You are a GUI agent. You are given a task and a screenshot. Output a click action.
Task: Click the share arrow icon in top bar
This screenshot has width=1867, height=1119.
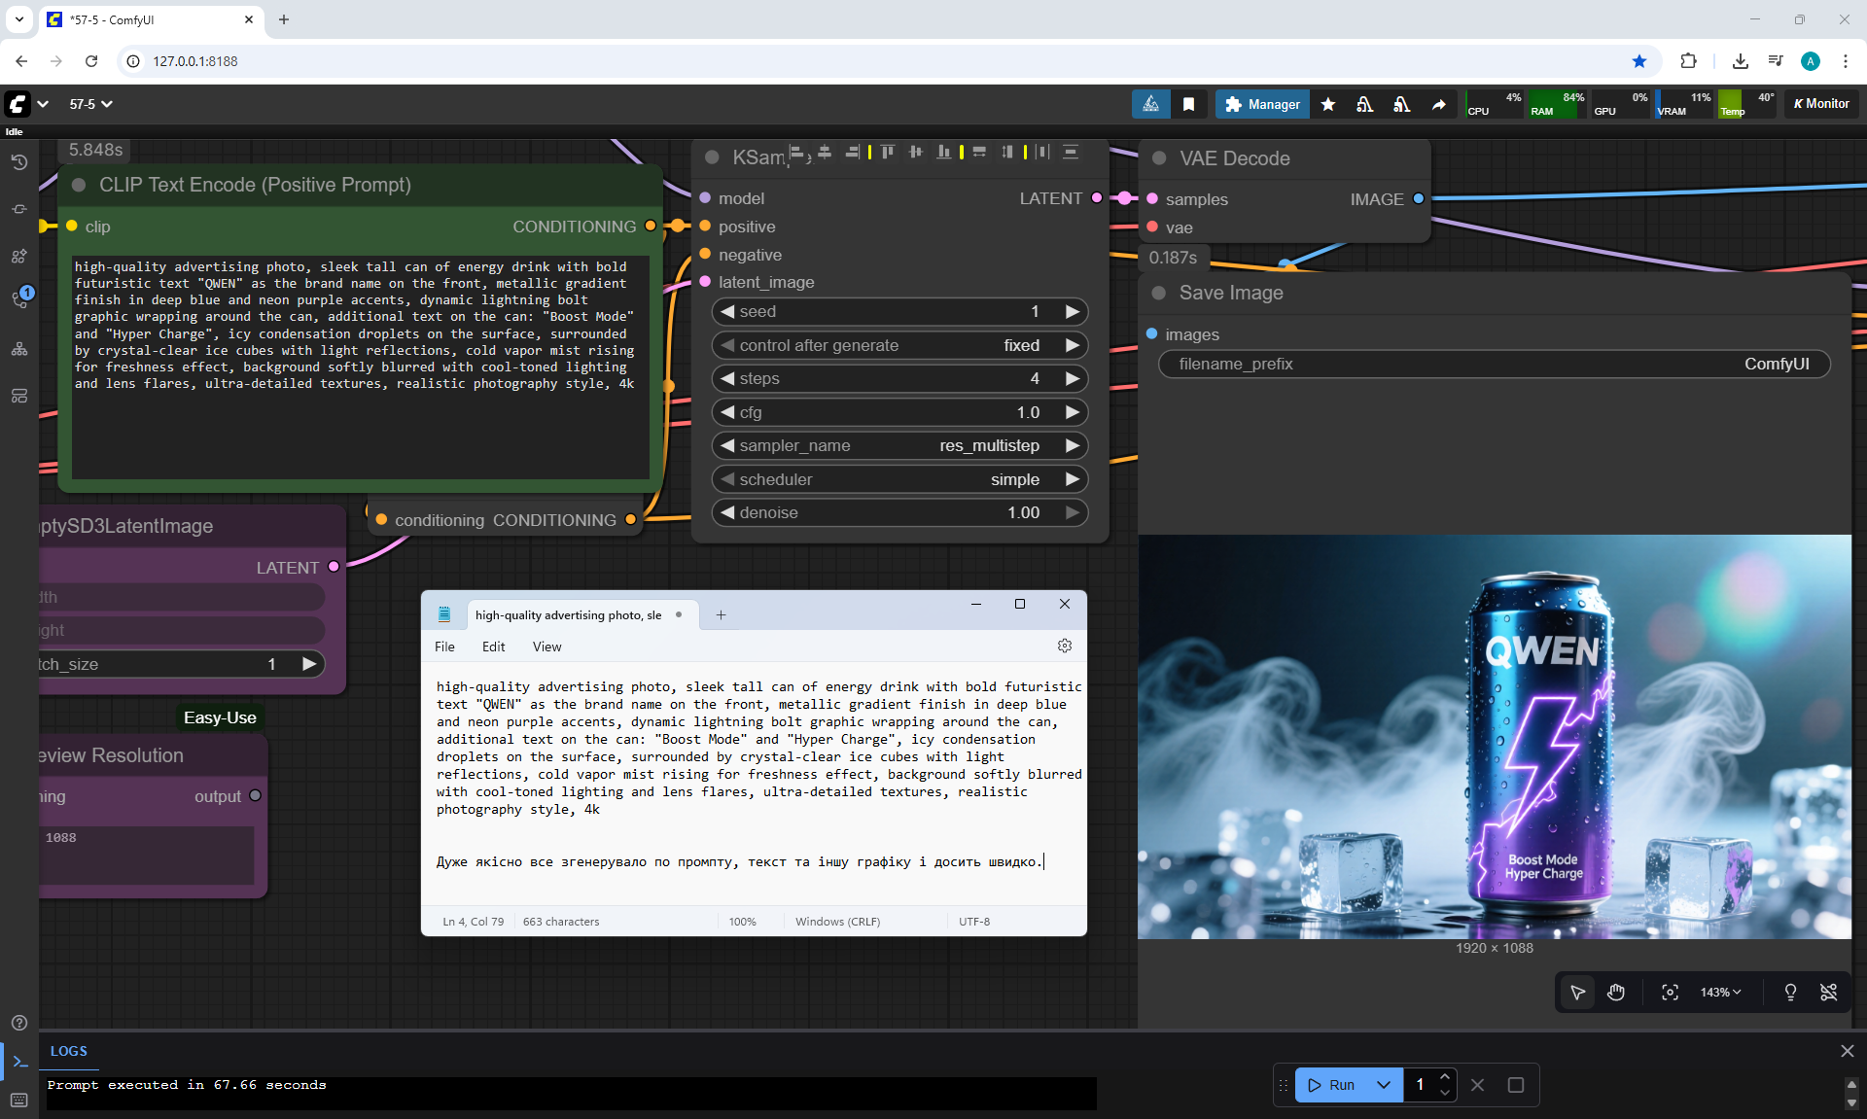(1438, 104)
